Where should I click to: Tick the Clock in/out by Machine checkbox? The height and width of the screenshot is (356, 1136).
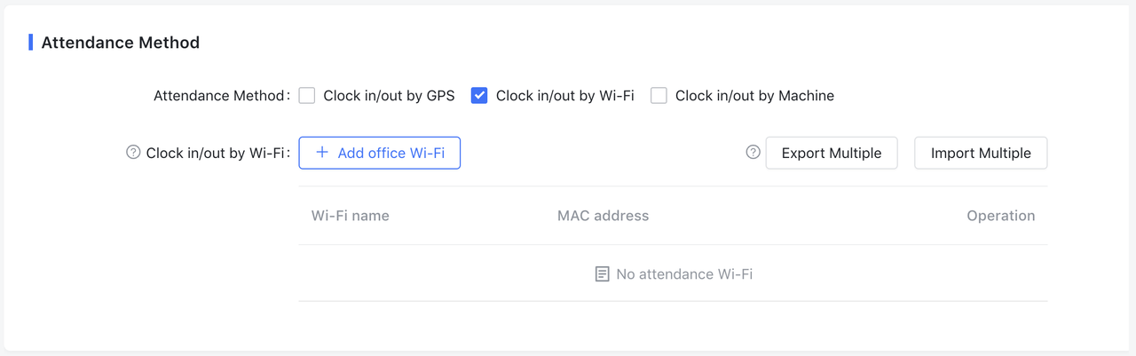pyautogui.click(x=659, y=96)
